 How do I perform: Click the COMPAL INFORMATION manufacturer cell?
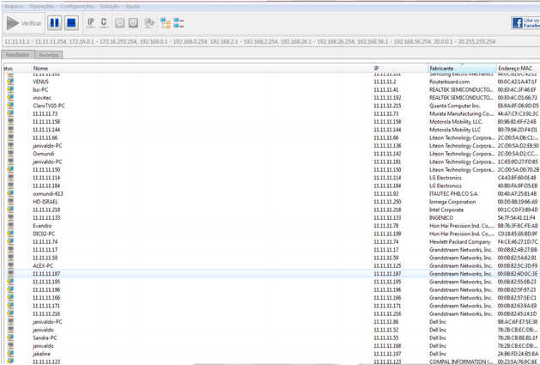pos(462,362)
